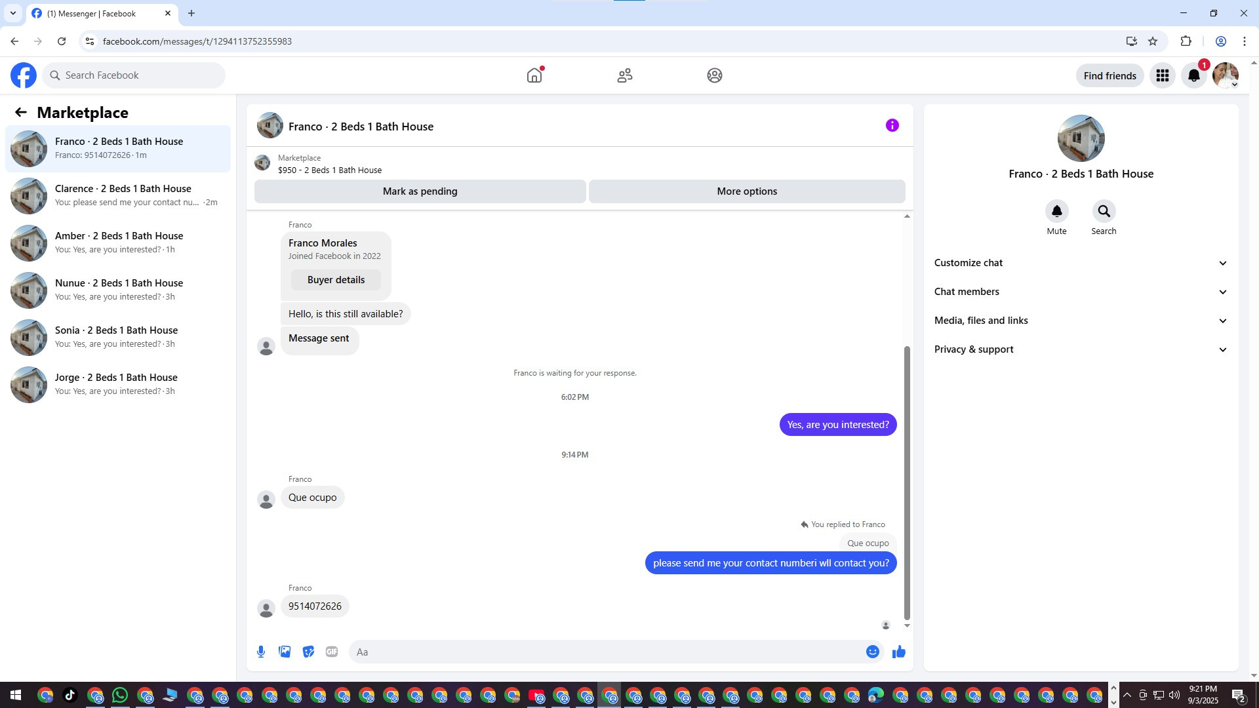Attach a photo with the image icon
The image size is (1259, 708).
[285, 652]
